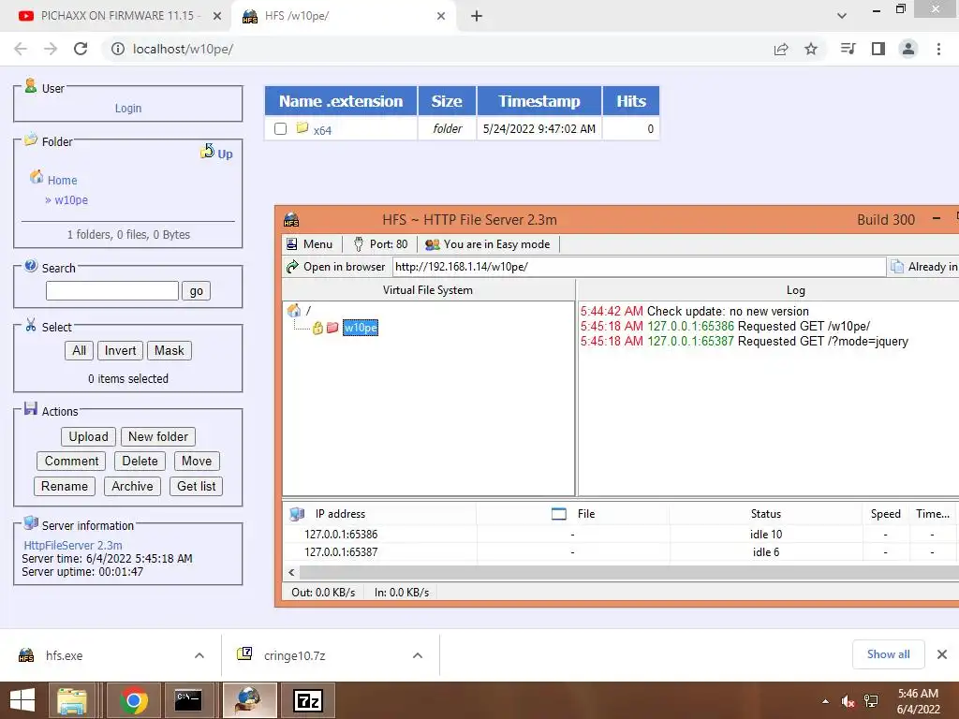The height and width of the screenshot is (719, 959).
Task: Sort by Timestamp column header
Action: pos(539,101)
